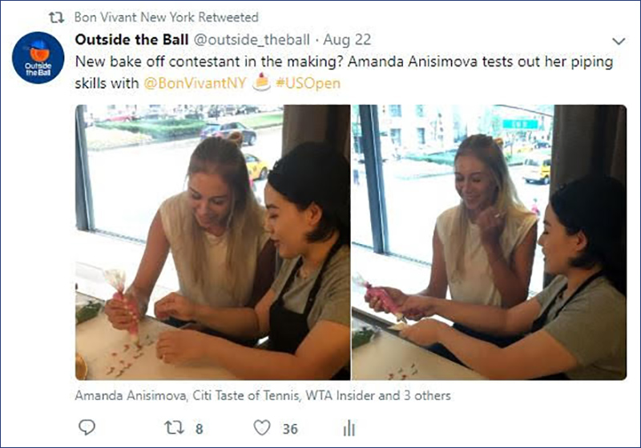Open the tweet options chevron dropdown
This screenshot has height=448, width=641.
click(619, 41)
